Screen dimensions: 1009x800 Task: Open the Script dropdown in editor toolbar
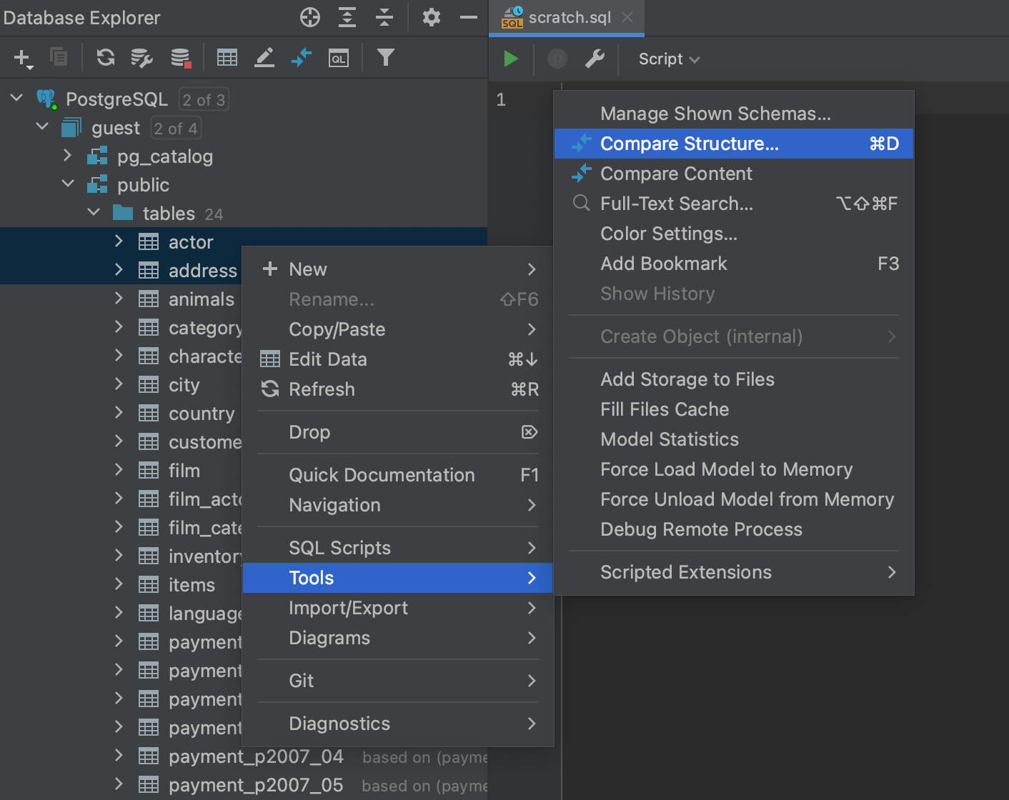[669, 59]
